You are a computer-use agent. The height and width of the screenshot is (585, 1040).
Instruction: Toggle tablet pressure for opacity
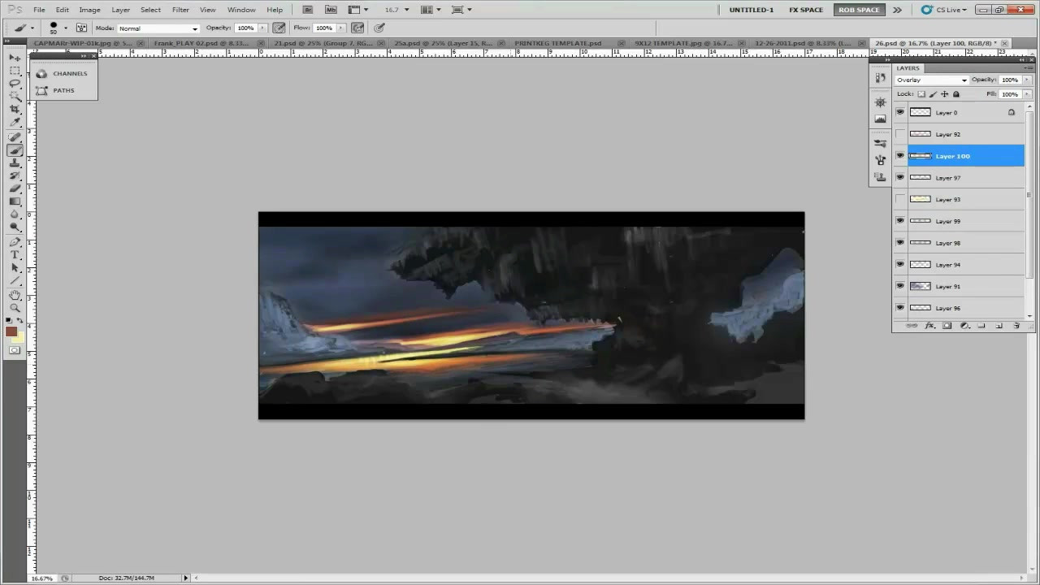click(x=279, y=28)
